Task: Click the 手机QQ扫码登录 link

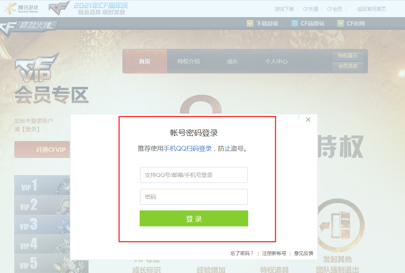Action: point(188,149)
